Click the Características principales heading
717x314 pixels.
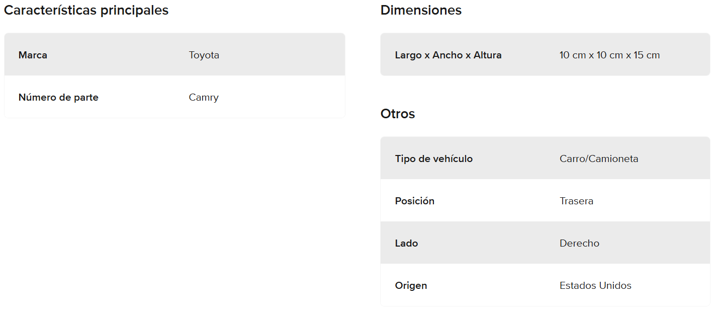[x=86, y=10]
